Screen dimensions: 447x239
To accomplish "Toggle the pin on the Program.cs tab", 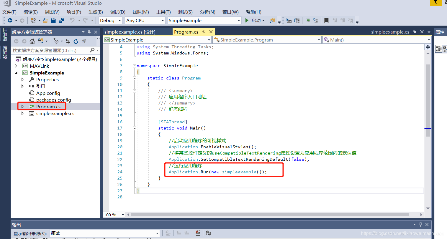I will click(x=204, y=32).
